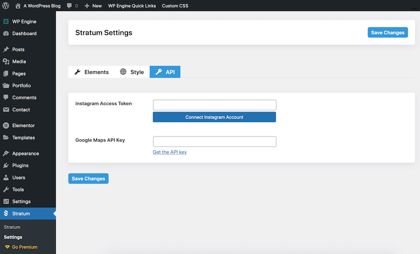Follow the Get the API key link
The image size is (420, 254).
170,152
